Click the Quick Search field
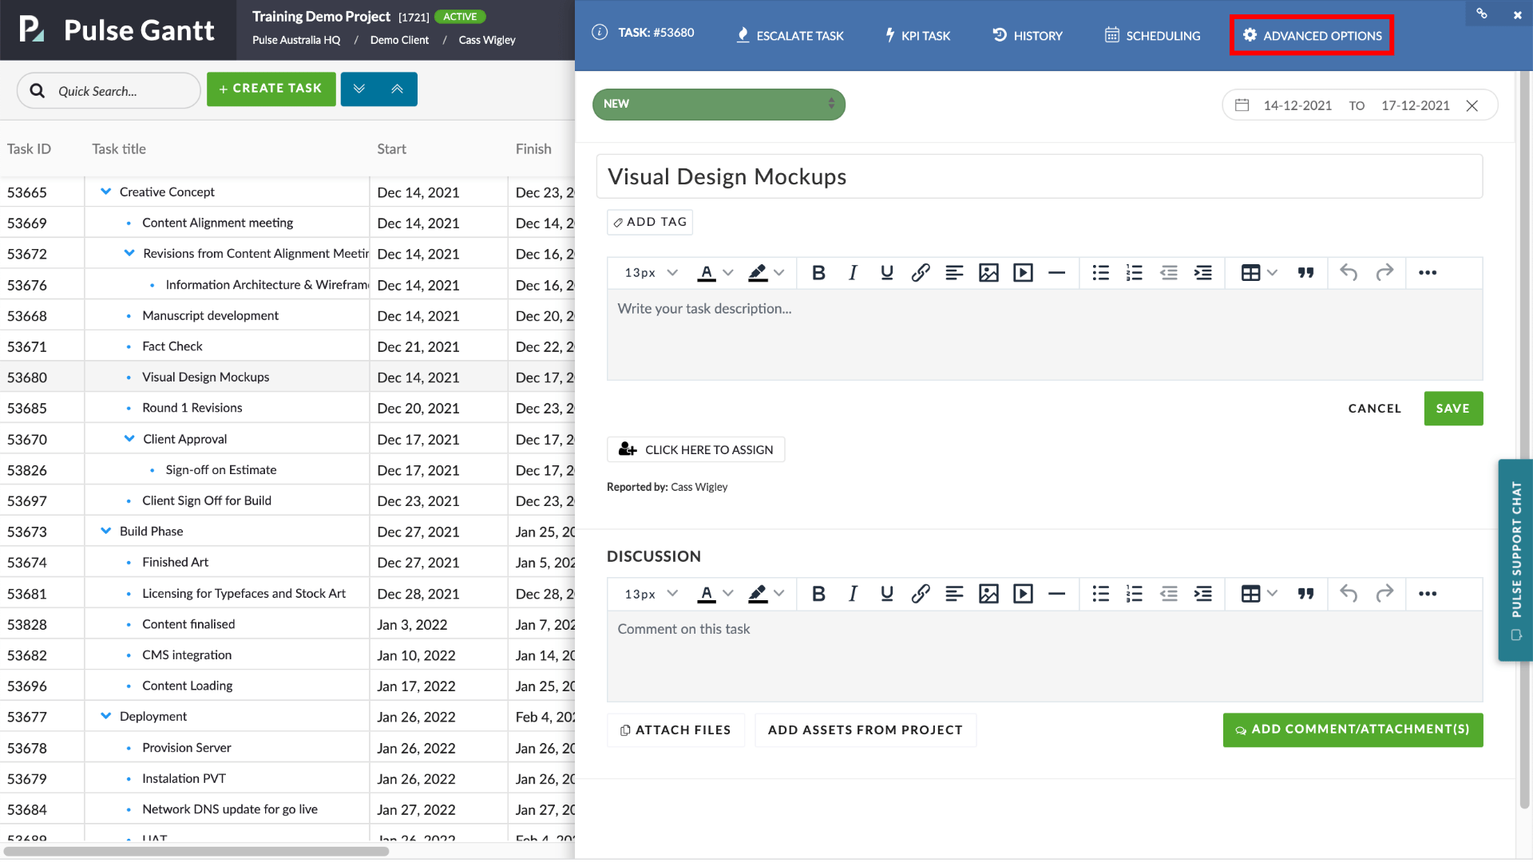Viewport: 1533px width, 862px height. 120,91
